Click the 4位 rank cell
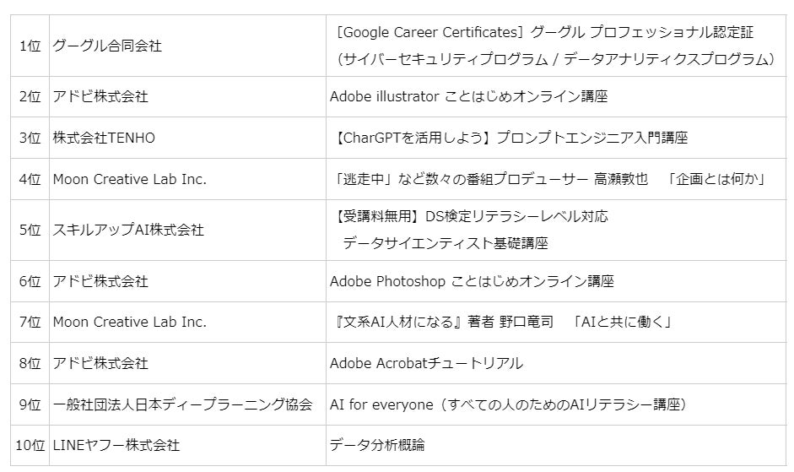Screen dimensions: 794x472 30,179
